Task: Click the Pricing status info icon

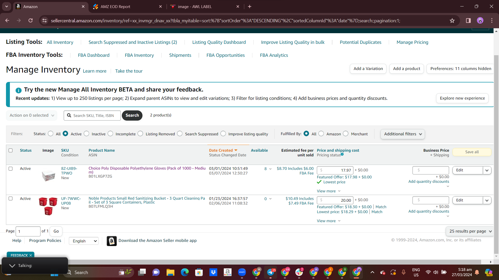Action: tap(342, 154)
